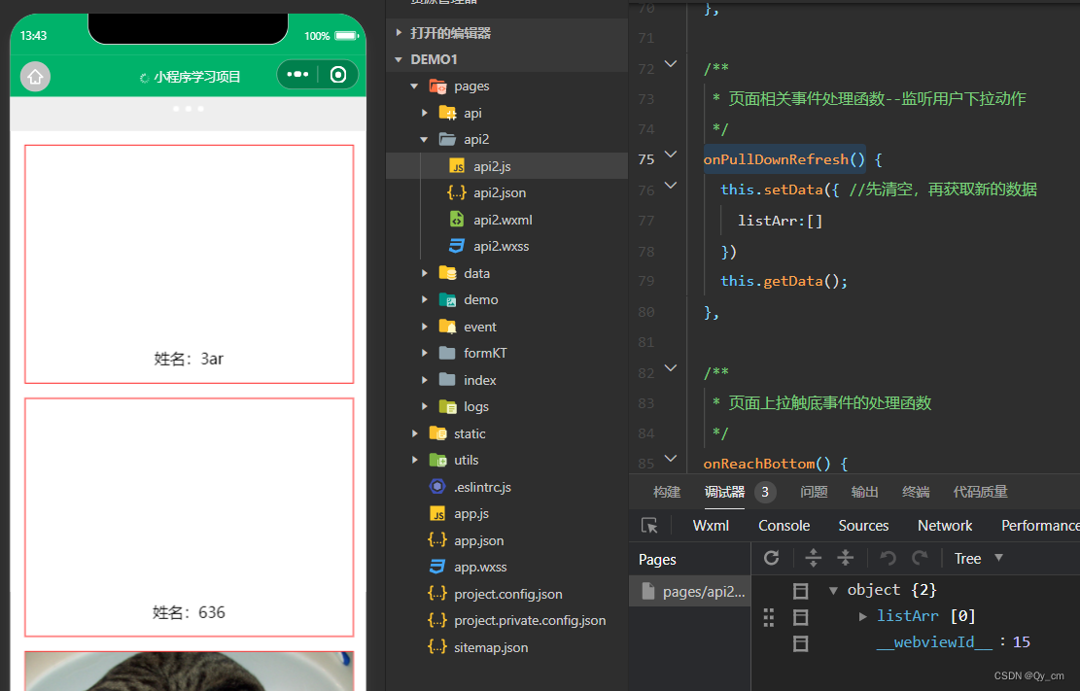Expand the api folder arrow
1080x691 pixels.
[424, 113]
